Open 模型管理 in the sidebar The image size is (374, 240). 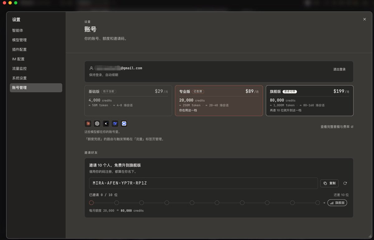click(36, 40)
